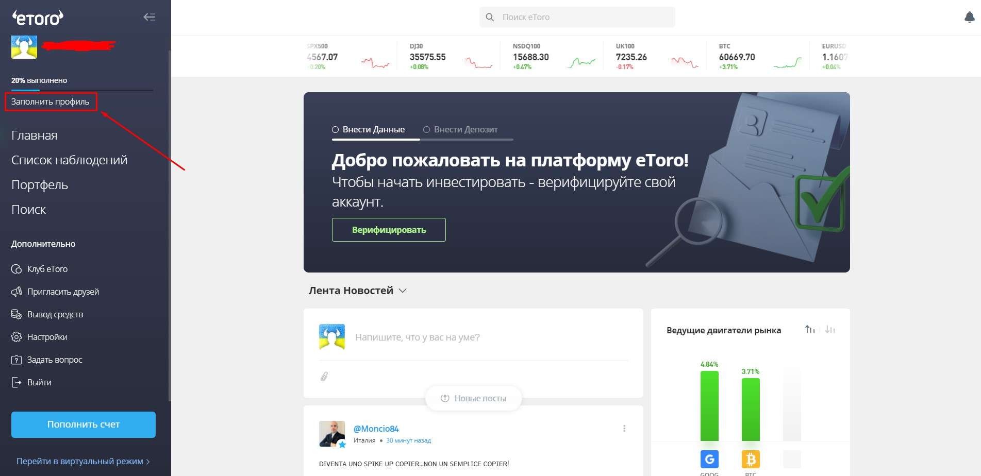Open the EURUSD ticker
981x476 pixels.
[835, 57]
